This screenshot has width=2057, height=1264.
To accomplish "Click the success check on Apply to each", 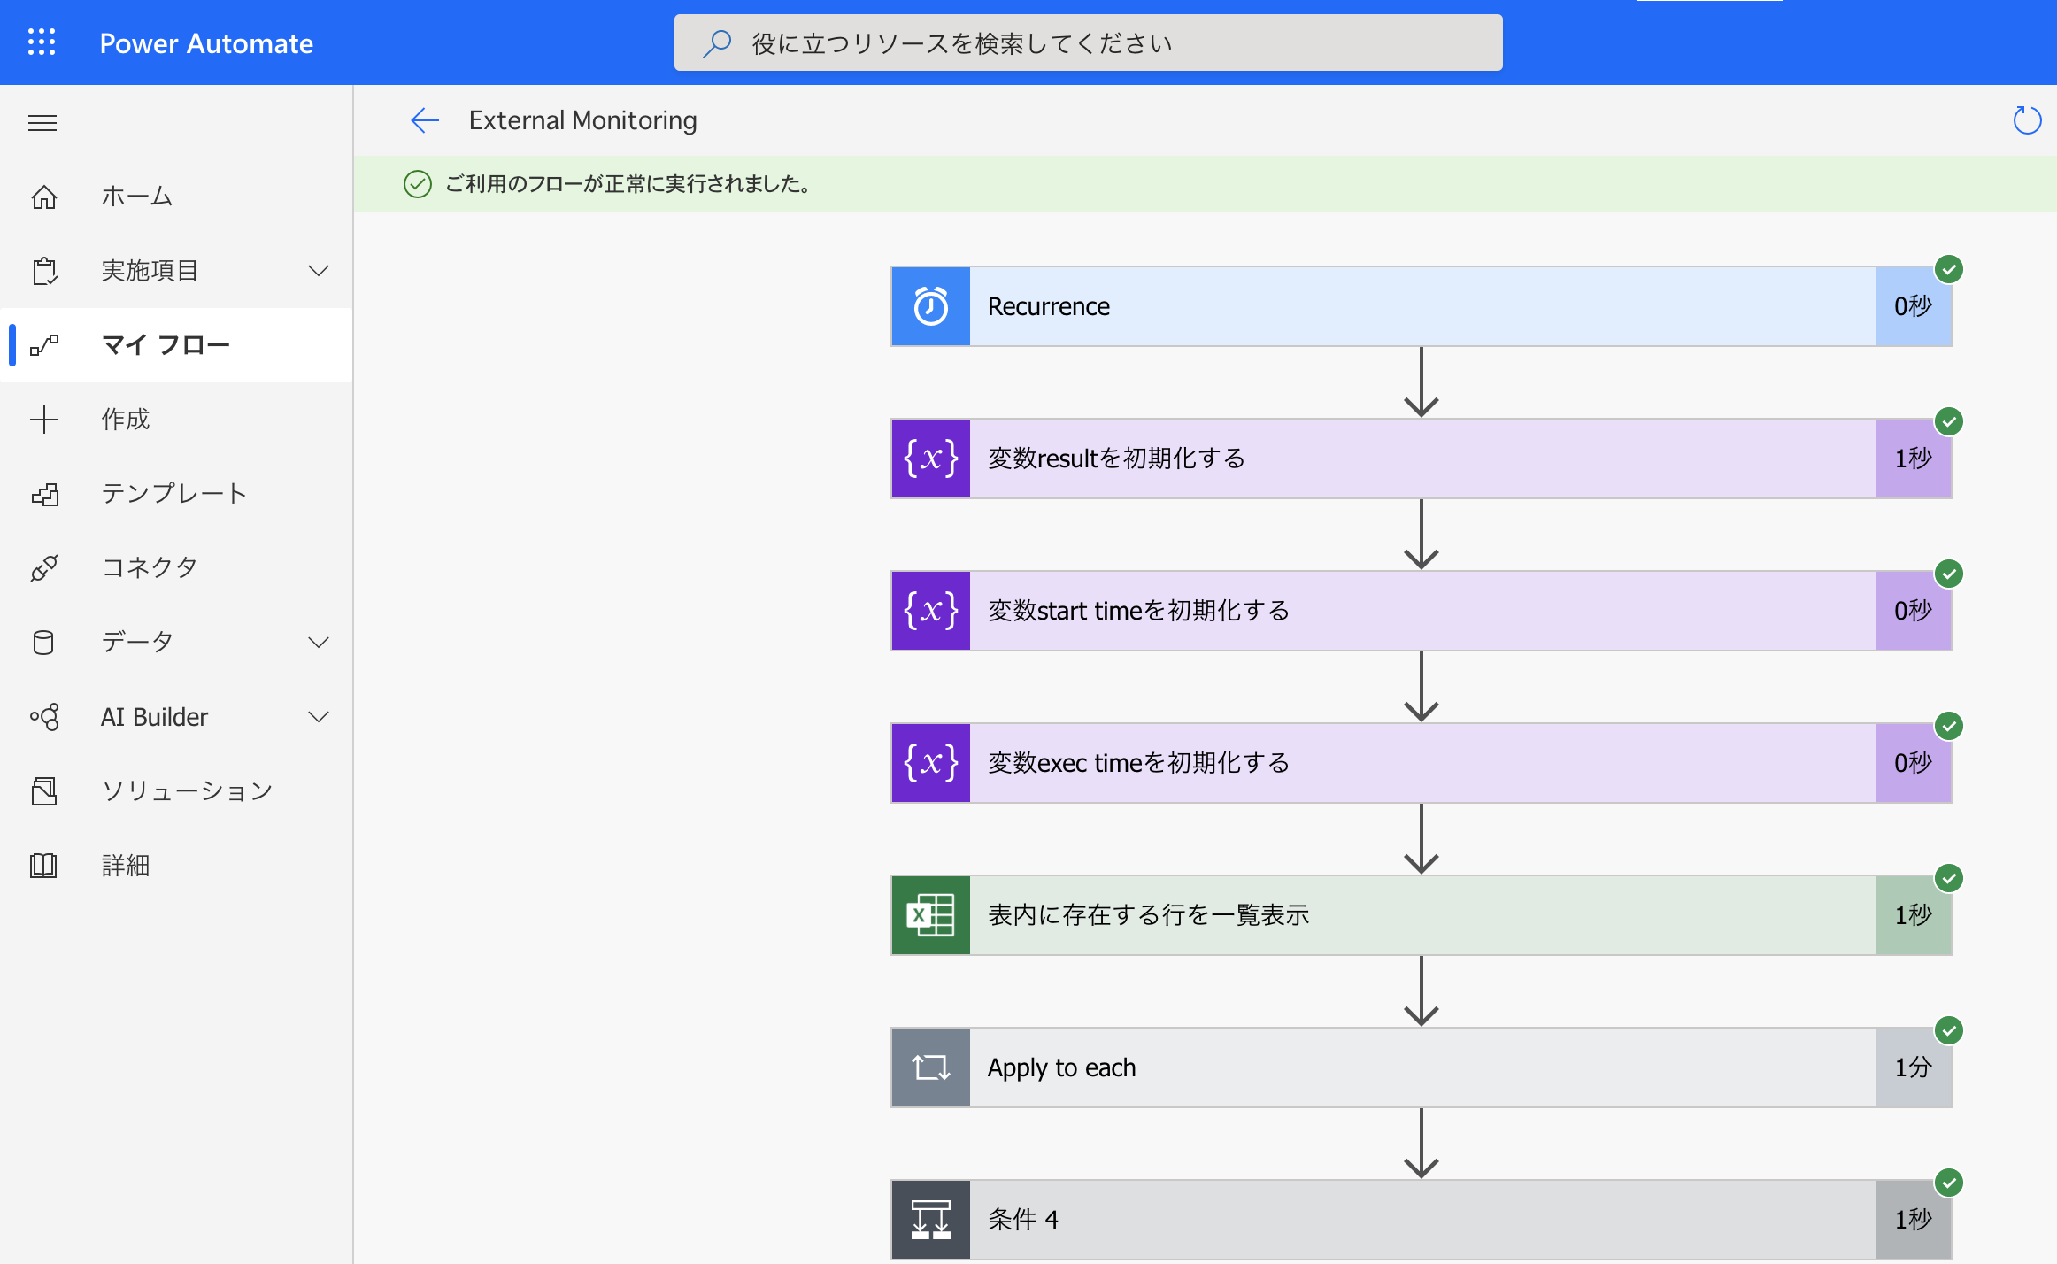I will (1949, 1030).
